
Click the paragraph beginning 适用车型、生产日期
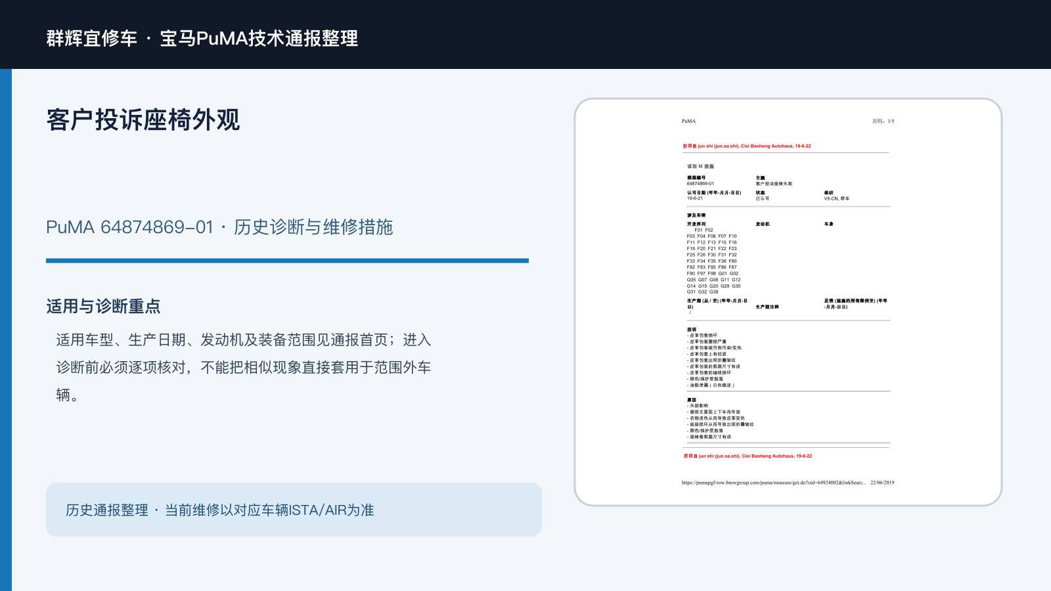click(244, 367)
